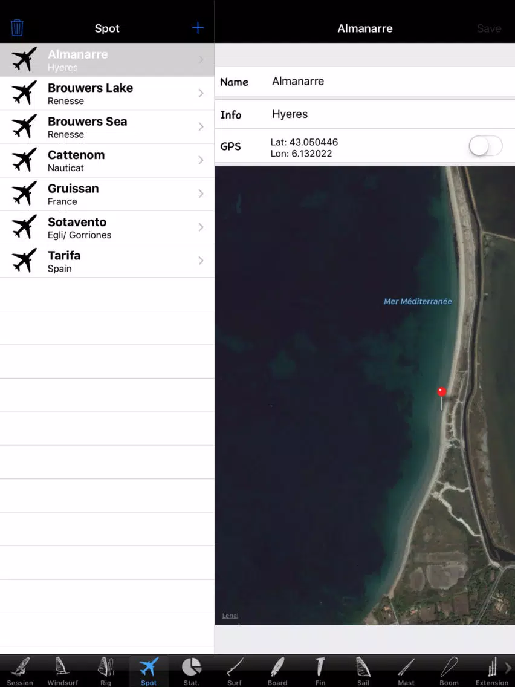Show more tabs with right arrow
Image resolution: width=515 pixels, height=687 pixels.
[x=509, y=668]
